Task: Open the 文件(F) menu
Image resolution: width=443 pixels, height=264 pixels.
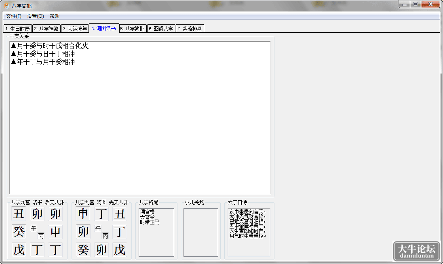Action: tap(14, 16)
